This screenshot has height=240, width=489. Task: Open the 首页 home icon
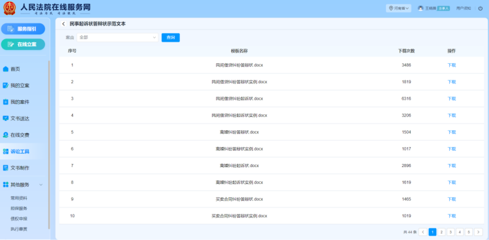(x=6, y=69)
